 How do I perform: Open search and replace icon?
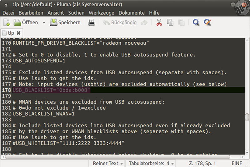207,22
